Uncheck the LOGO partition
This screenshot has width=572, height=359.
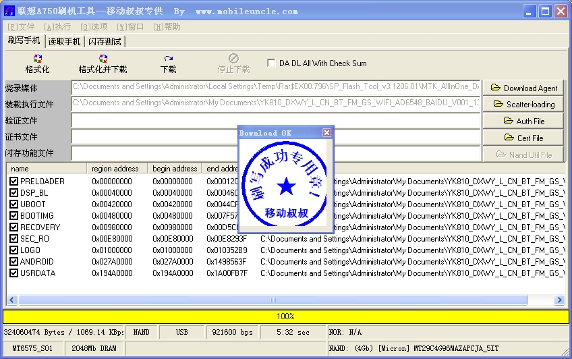click(x=14, y=250)
